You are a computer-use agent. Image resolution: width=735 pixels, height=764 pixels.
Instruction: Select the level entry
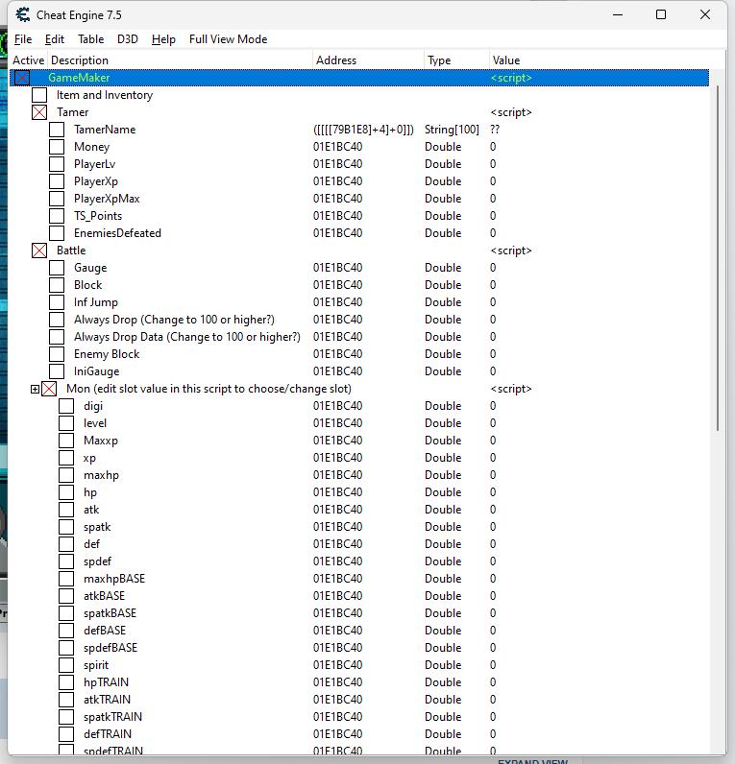94,423
